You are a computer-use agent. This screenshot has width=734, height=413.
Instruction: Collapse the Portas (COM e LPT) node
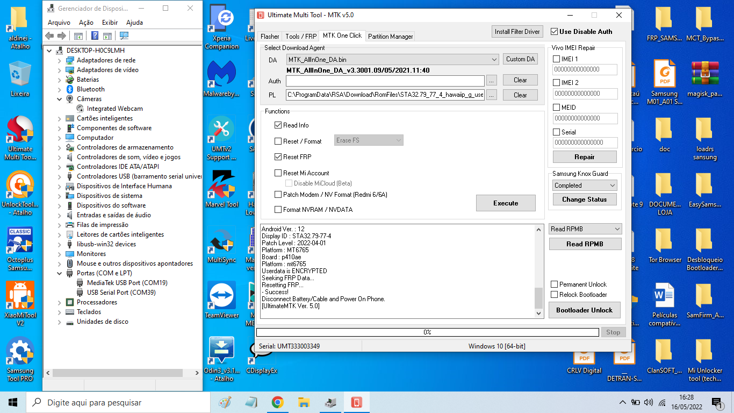[60, 273]
